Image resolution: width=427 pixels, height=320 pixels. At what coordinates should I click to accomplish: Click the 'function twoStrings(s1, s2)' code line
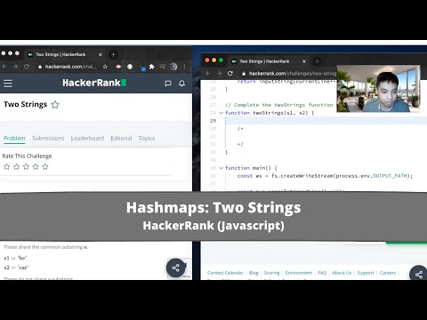270,113
